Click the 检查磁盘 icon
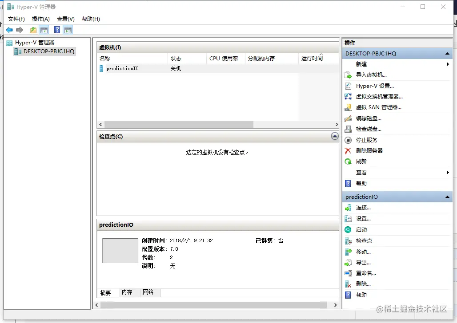Viewport: 457px width, 323px height. [348, 129]
